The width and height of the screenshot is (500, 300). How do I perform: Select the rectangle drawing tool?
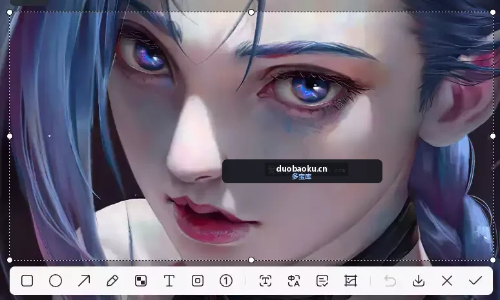click(27, 281)
